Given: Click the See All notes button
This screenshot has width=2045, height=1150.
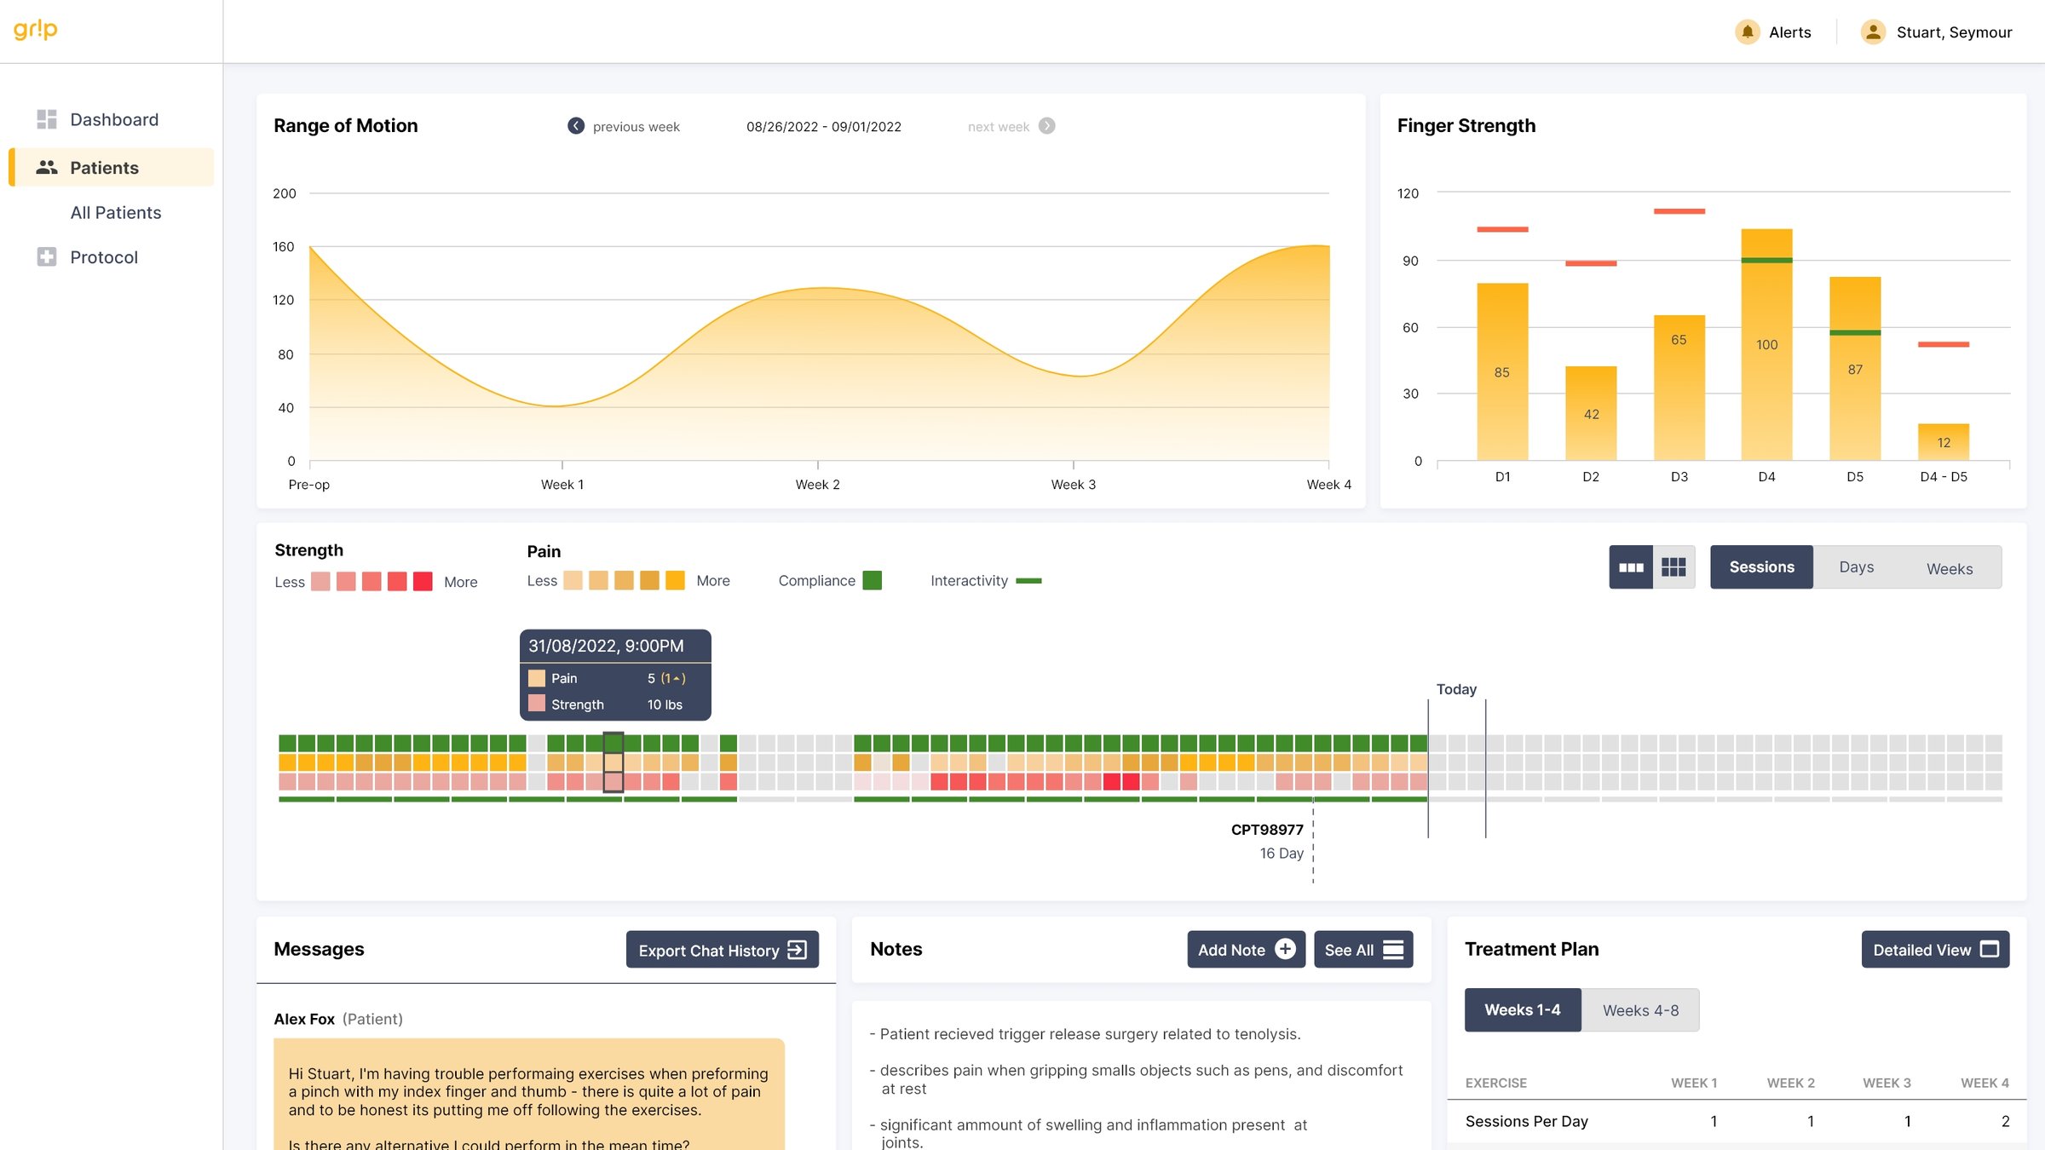Looking at the screenshot, I should tap(1362, 949).
